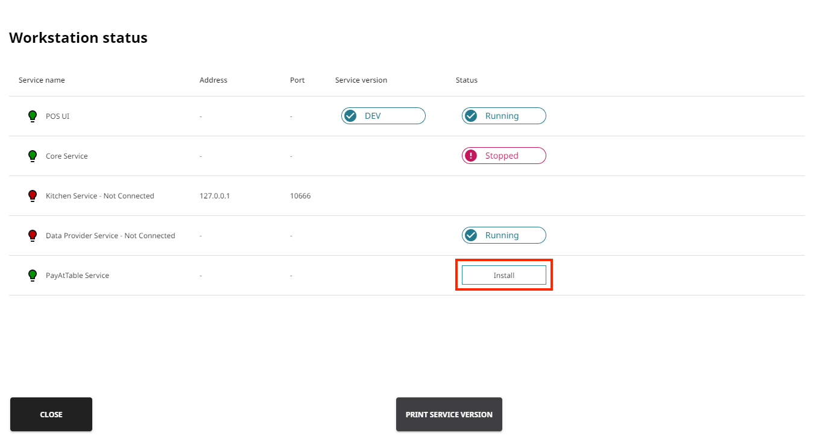Click the green bulb icon beside Core Service

pos(33,156)
